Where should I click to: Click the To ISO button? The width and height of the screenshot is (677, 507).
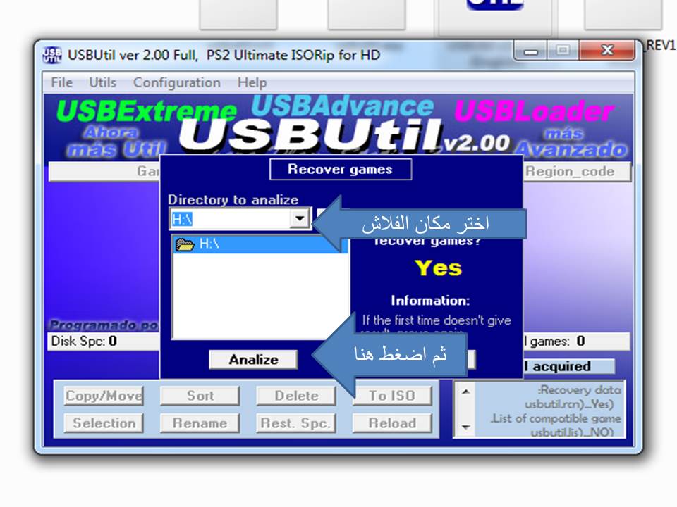[x=392, y=395]
